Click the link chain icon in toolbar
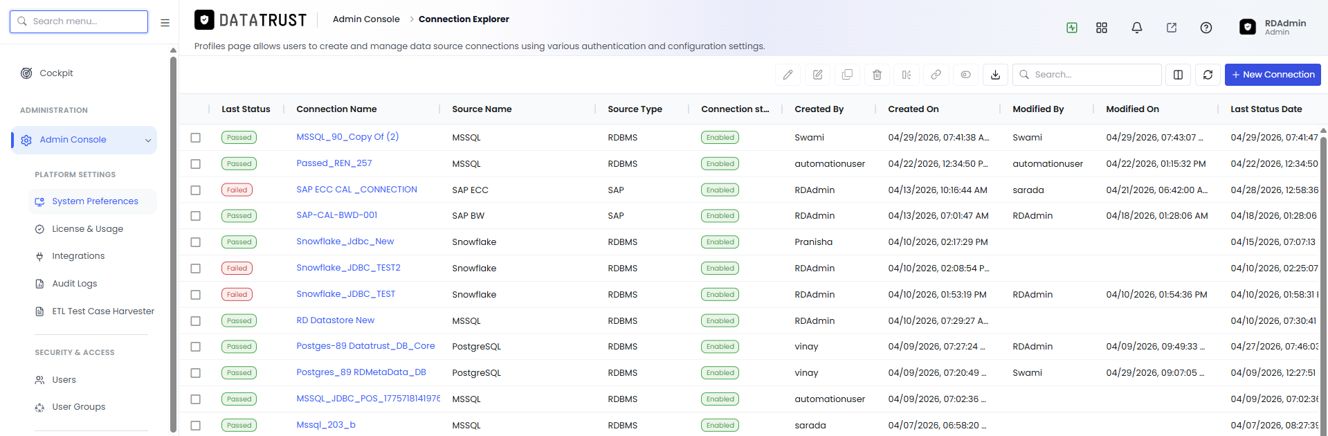 936,75
